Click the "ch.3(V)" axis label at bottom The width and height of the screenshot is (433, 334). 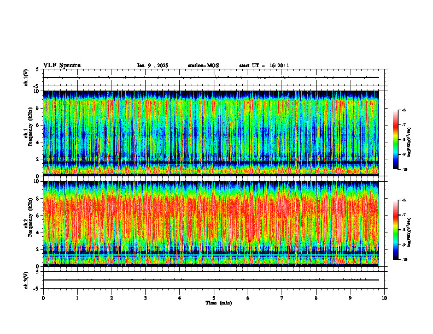point(26,280)
